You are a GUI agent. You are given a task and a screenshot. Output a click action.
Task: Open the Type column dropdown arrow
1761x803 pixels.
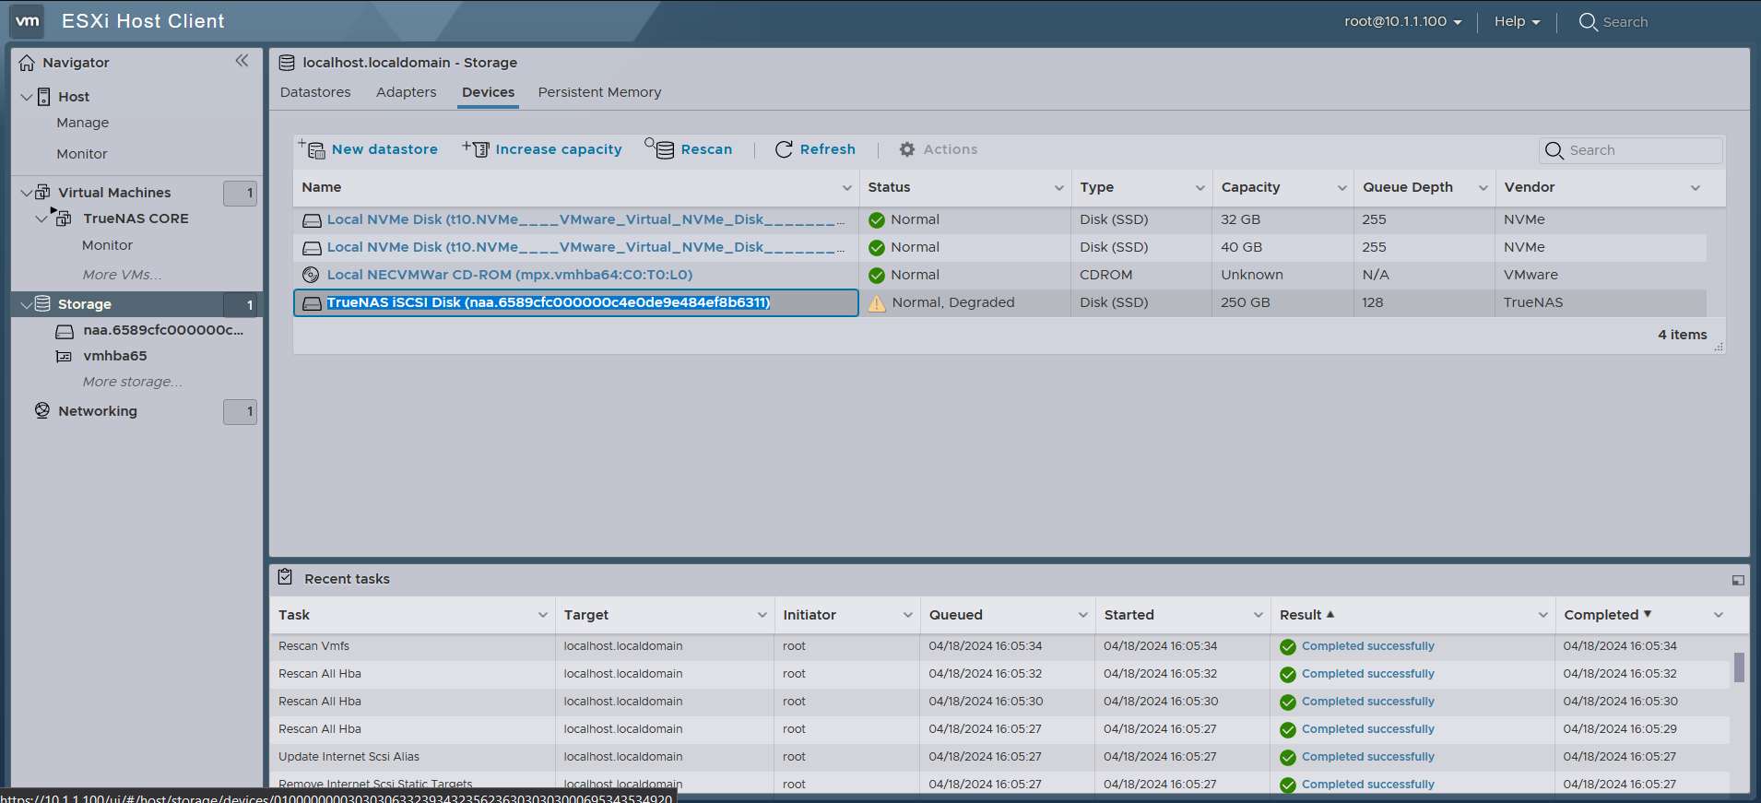pyautogui.click(x=1200, y=188)
